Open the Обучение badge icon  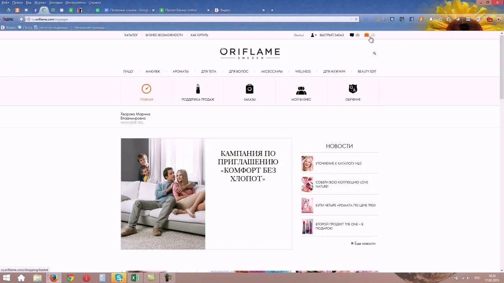click(x=352, y=89)
